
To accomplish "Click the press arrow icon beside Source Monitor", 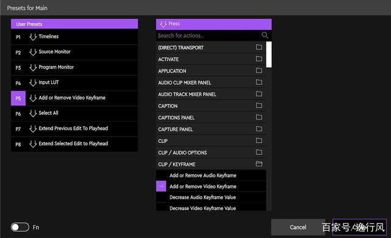I will coord(33,52).
